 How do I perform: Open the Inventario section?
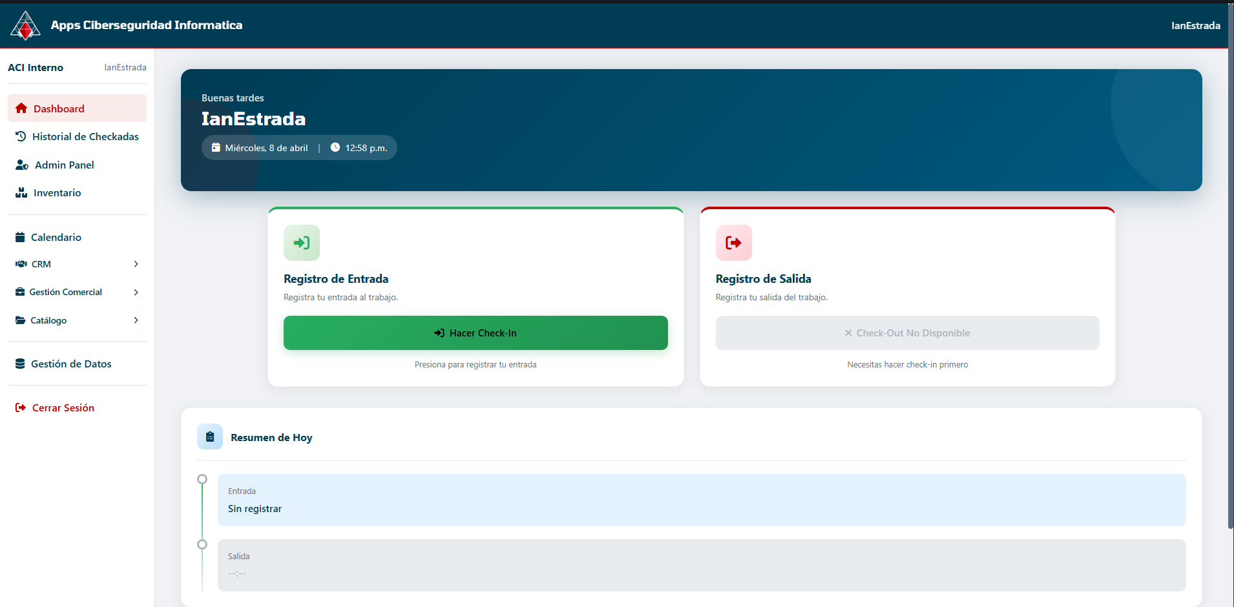[x=77, y=192]
